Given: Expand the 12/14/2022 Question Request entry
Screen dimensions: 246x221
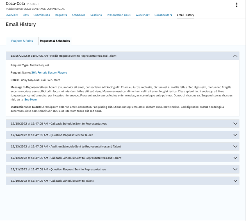Looking at the screenshot, I should 235,135.
